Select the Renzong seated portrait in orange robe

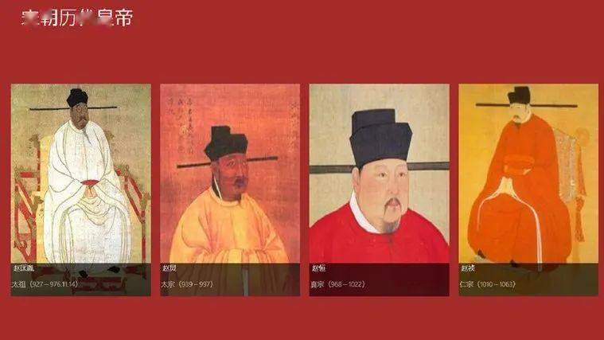(x=528, y=190)
